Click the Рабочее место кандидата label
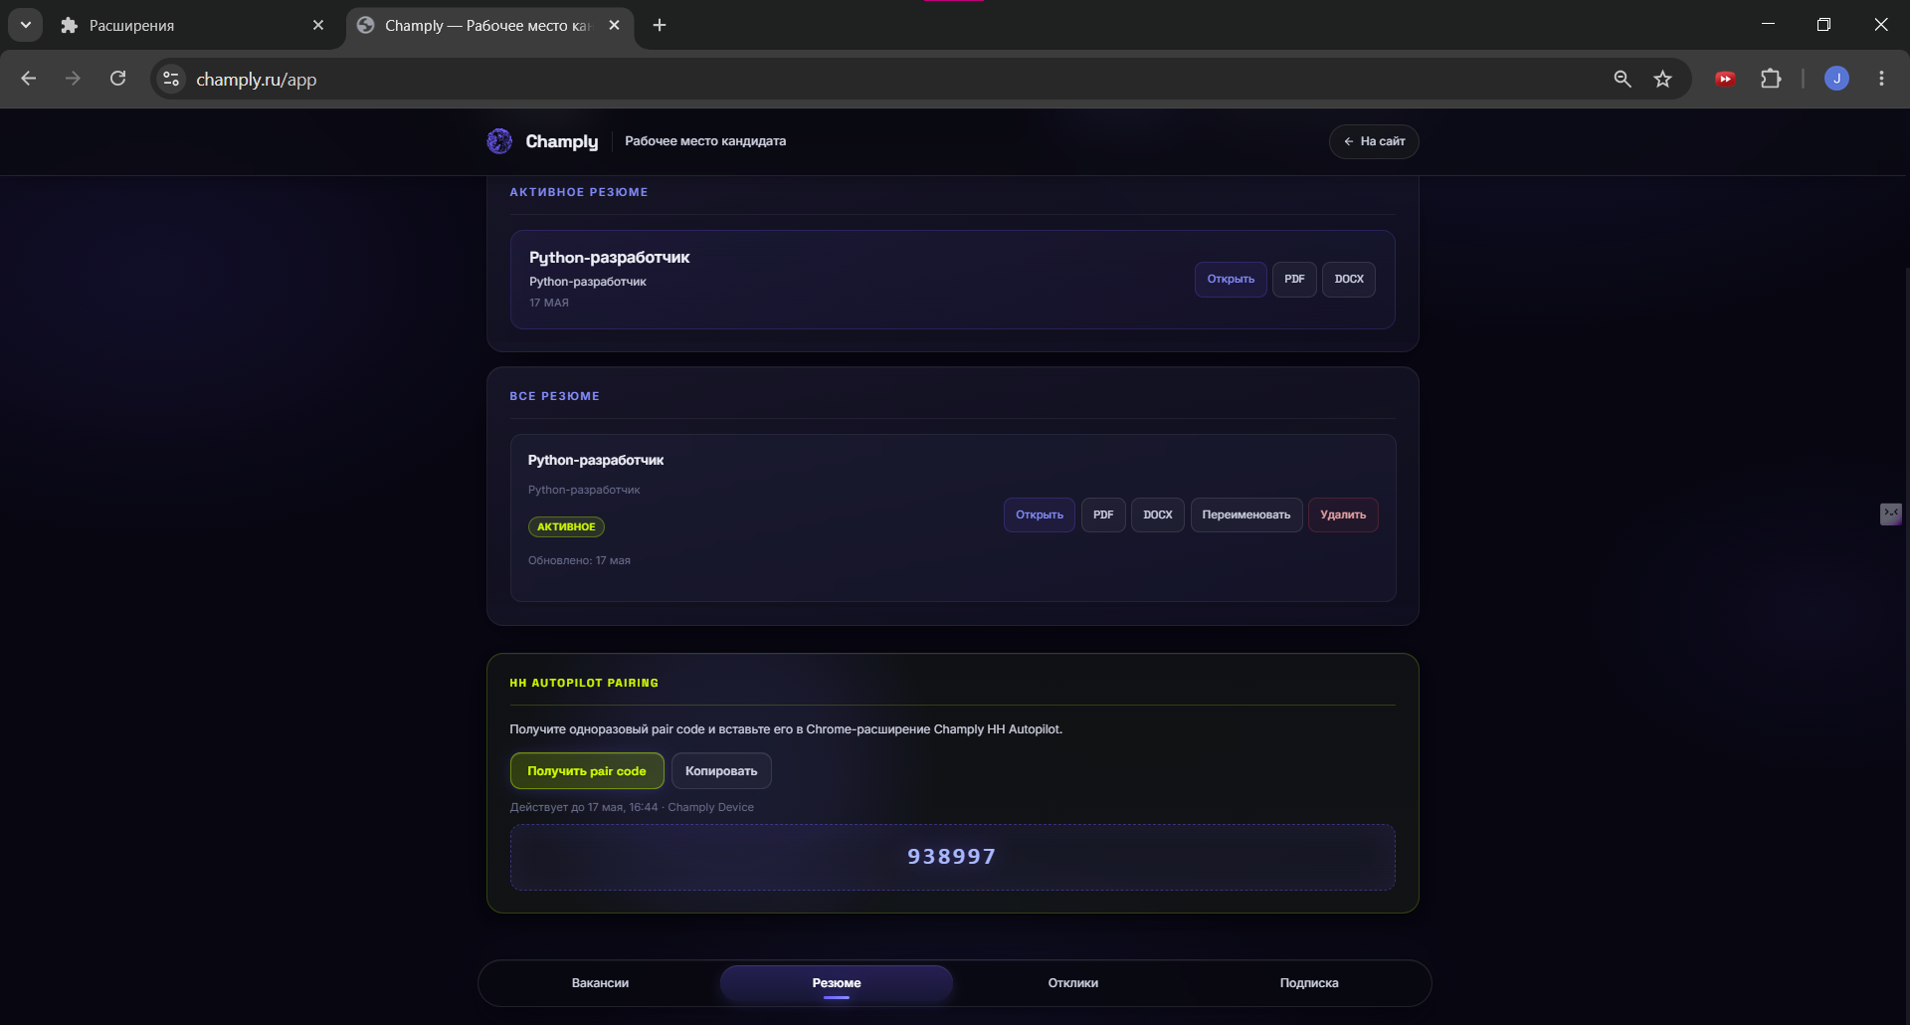Image resolution: width=1910 pixels, height=1025 pixels. [705, 141]
